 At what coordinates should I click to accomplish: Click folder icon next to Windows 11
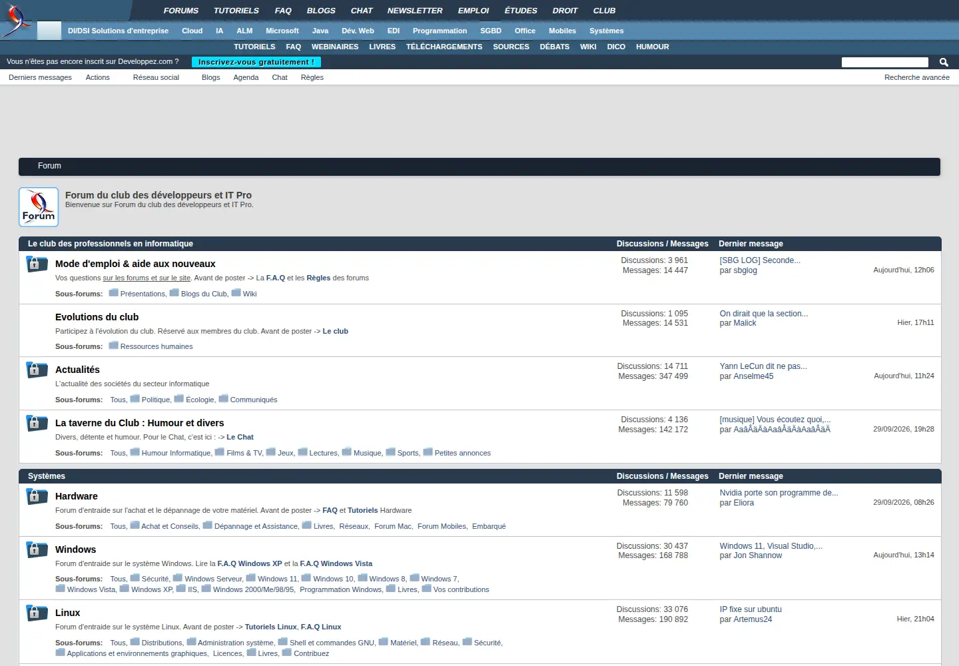(x=250, y=577)
